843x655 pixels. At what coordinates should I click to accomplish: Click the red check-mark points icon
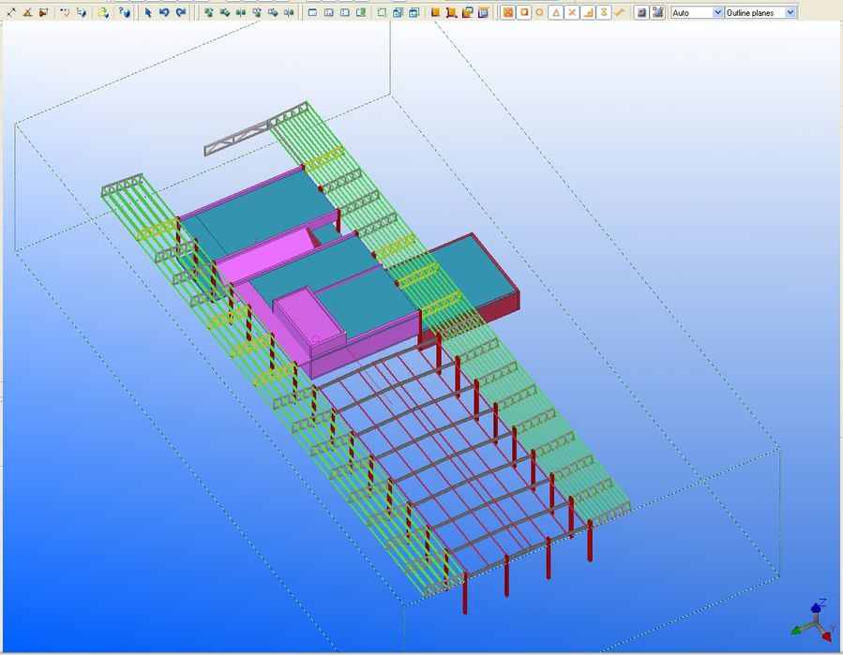[65, 12]
